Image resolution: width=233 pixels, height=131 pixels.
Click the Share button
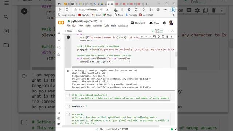[x=154, y=23]
